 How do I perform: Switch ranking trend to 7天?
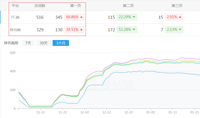point(28,43)
